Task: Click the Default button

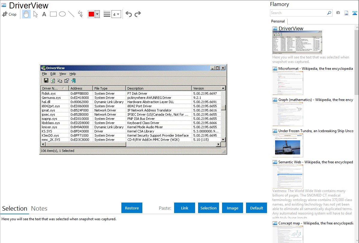Action: (x=257, y=208)
